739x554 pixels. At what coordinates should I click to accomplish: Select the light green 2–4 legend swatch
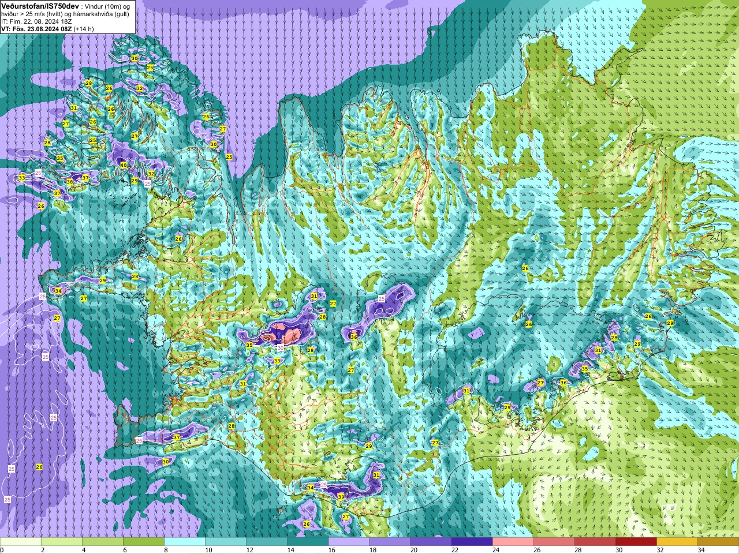click(x=62, y=542)
